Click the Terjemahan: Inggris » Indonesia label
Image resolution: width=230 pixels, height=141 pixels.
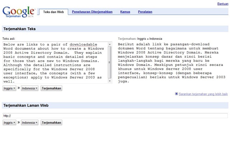point(140,39)
